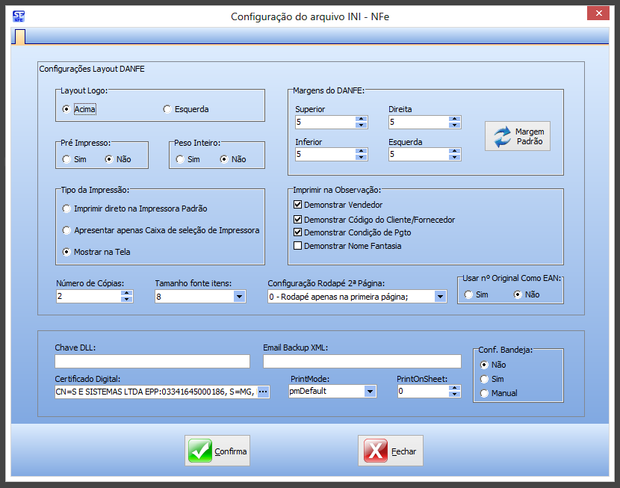The height and width of the screenshot is (488, 620).
Task: Open the Configuração Rodapé 2ª Página dropdown
Action: tap(440, 297)
